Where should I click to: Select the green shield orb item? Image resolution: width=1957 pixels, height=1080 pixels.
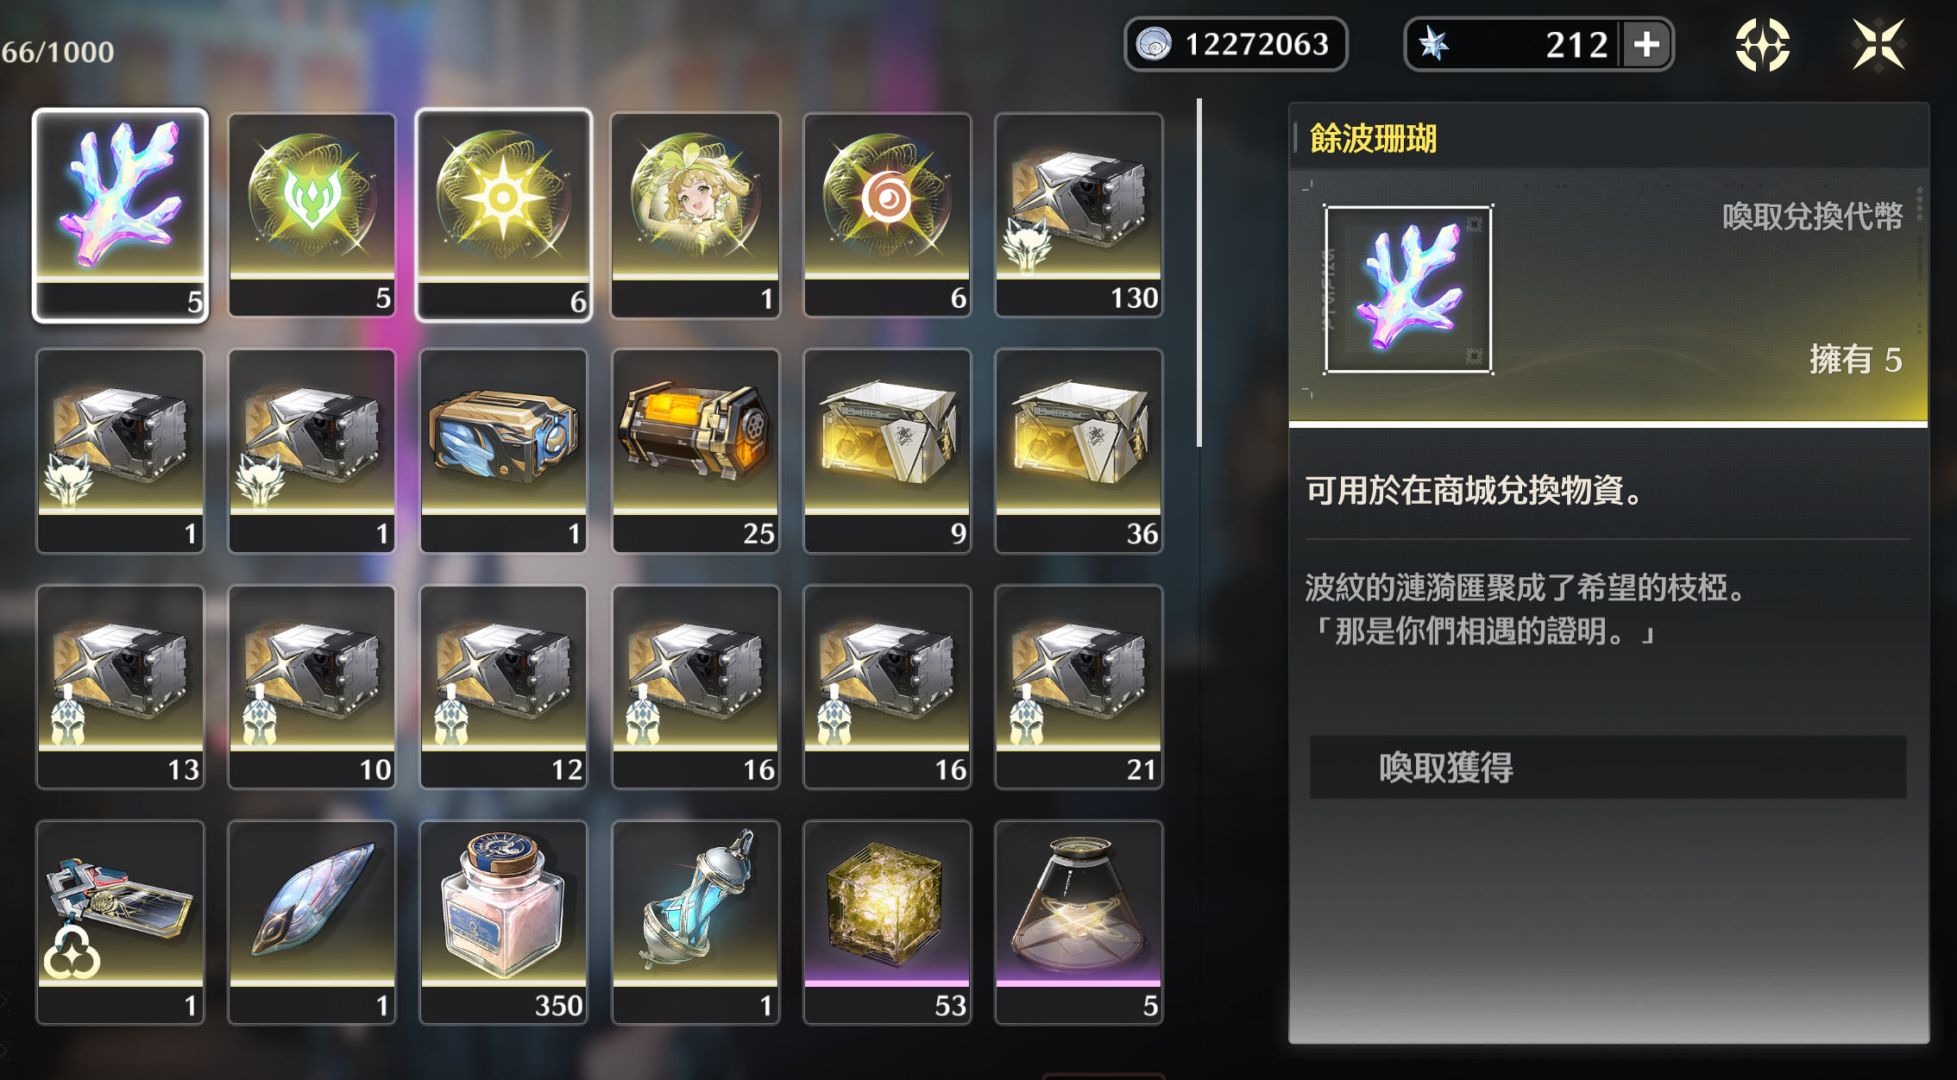coord(312,215)
